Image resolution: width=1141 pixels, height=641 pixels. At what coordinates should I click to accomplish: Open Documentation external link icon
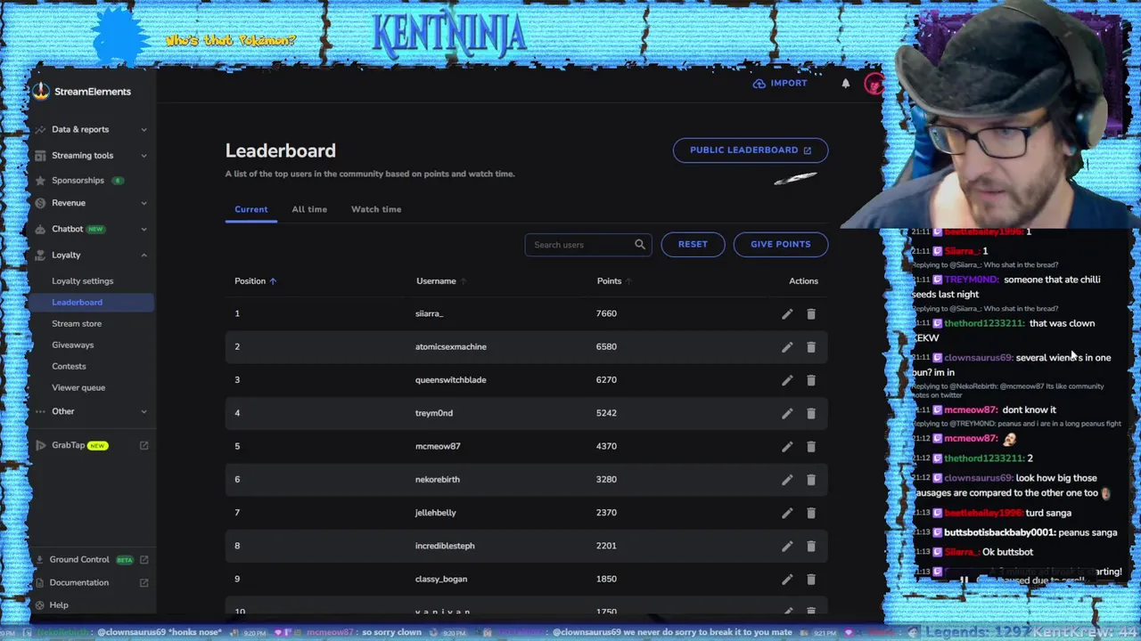(144, 582)
